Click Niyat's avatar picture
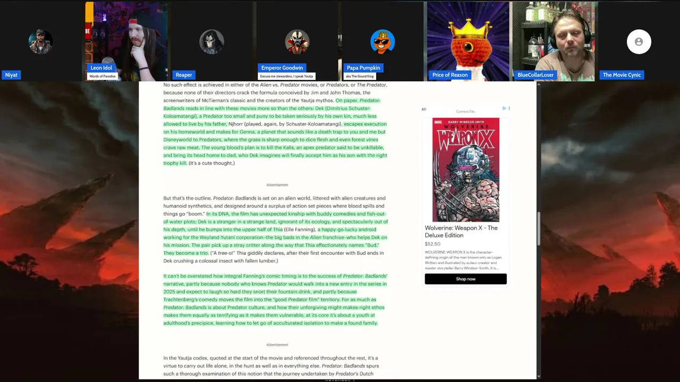This screenshot has height=382, width=680. [41, 42]
